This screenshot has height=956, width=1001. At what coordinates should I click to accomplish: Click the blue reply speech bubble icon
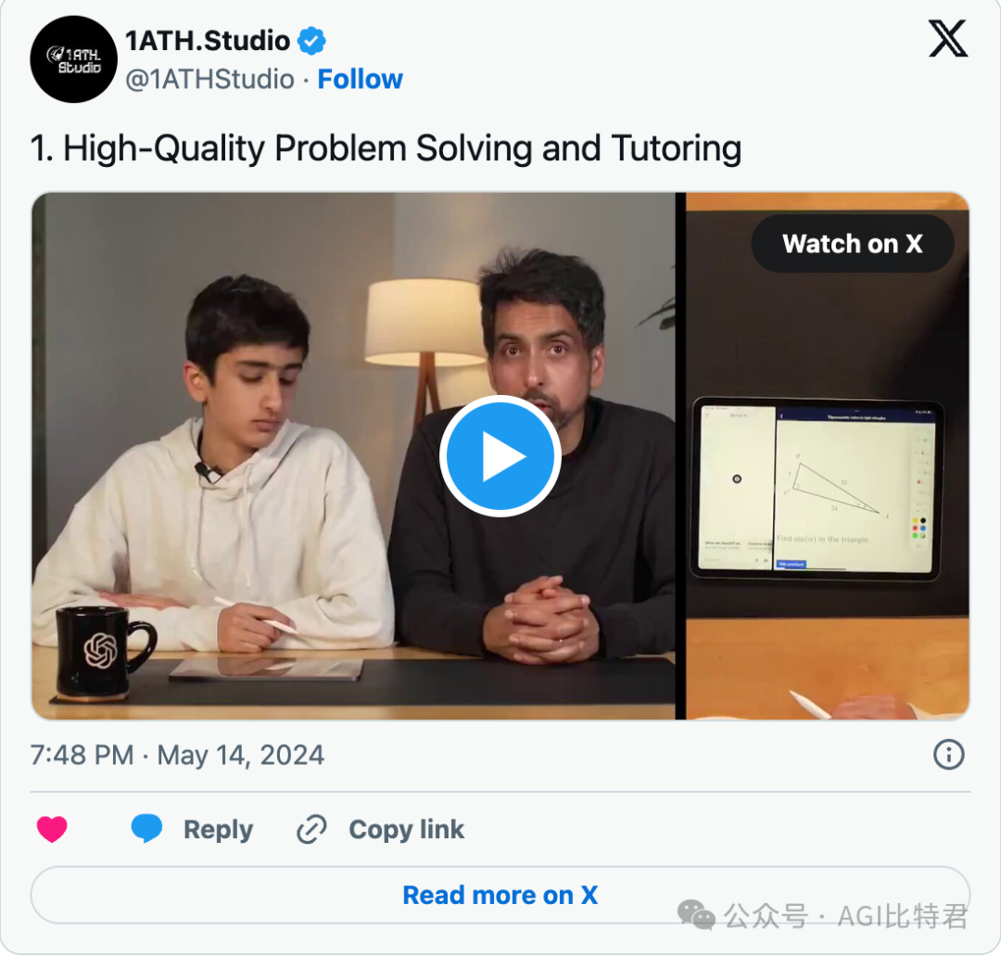tap(146, 828)
